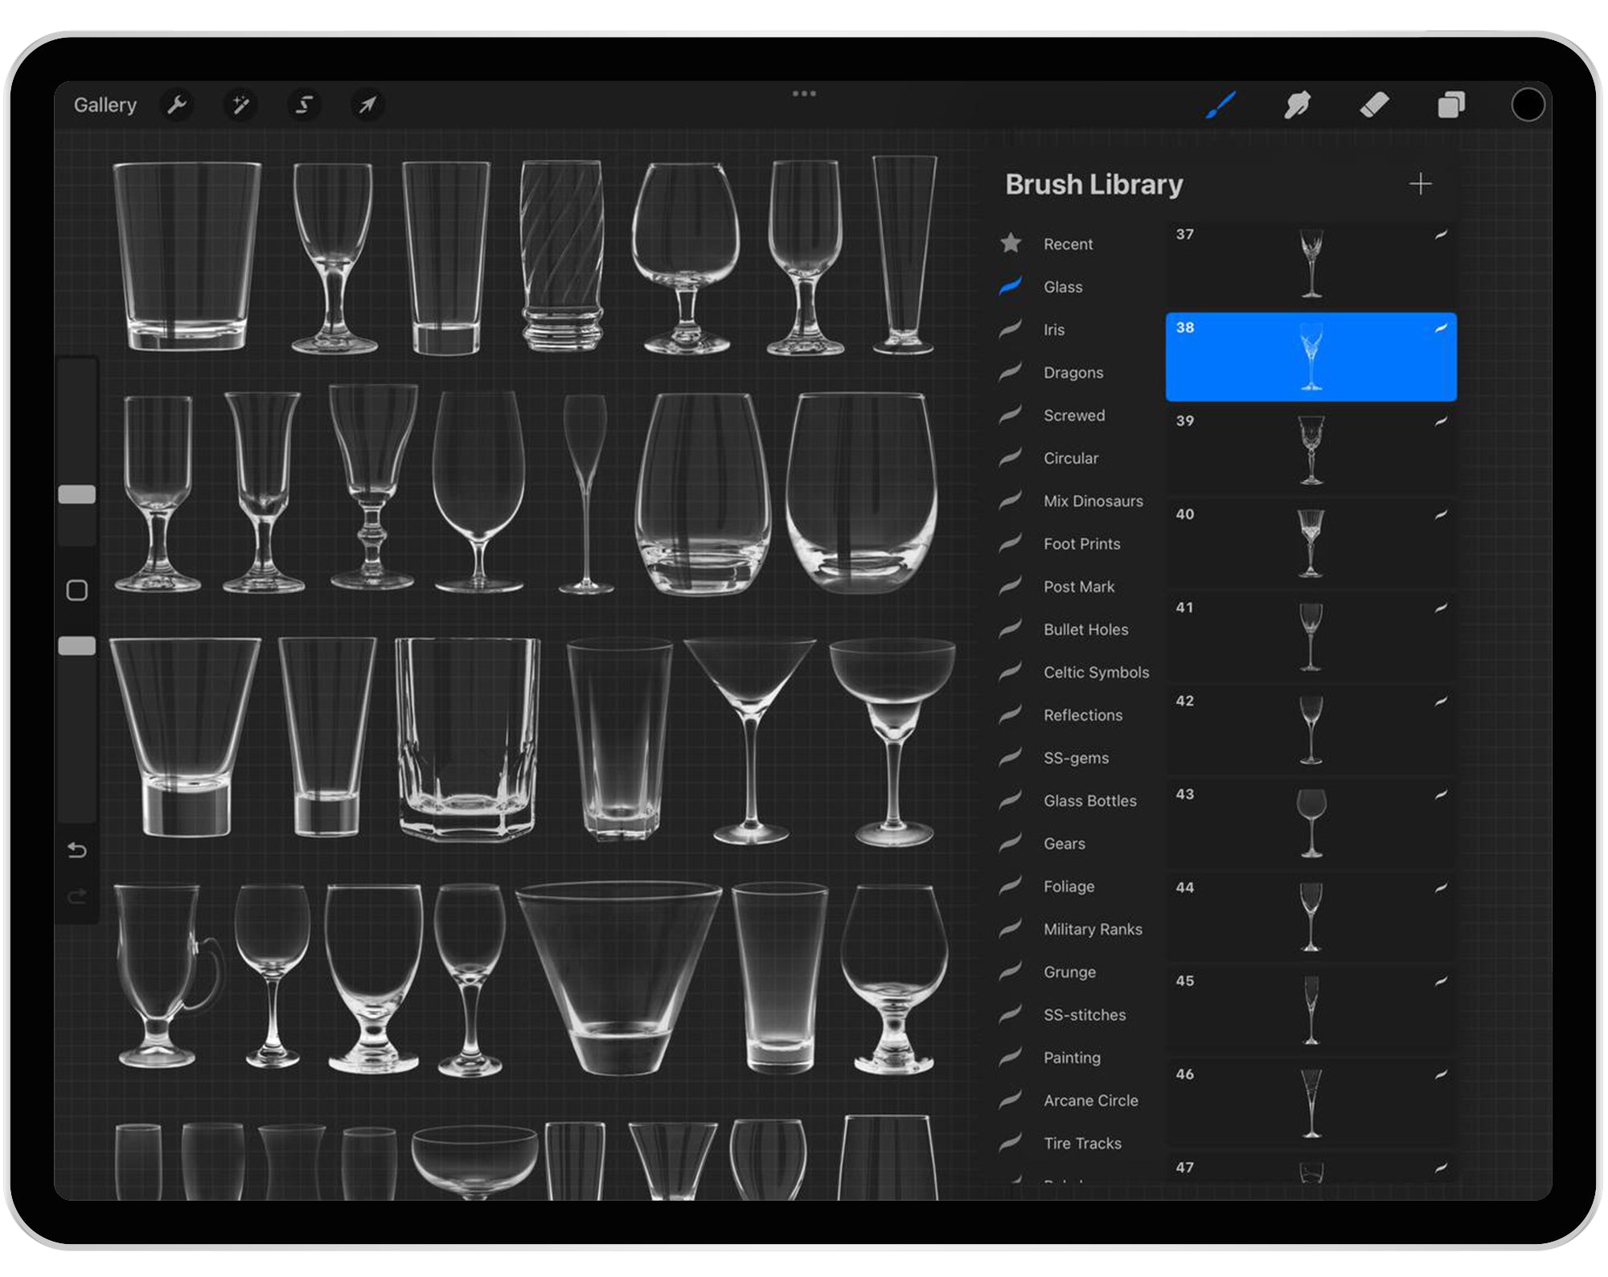Open the Actions menu with the wrench icon
Image resolution: width=1608 pixels, height=1277 pixels.
[178, 105]
